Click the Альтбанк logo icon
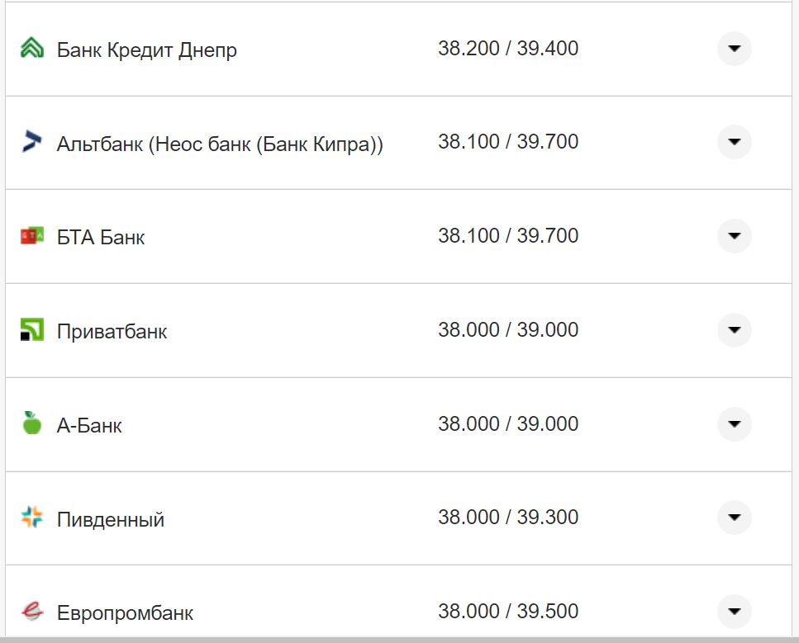799x643 pixels. [x=31, y=142]
